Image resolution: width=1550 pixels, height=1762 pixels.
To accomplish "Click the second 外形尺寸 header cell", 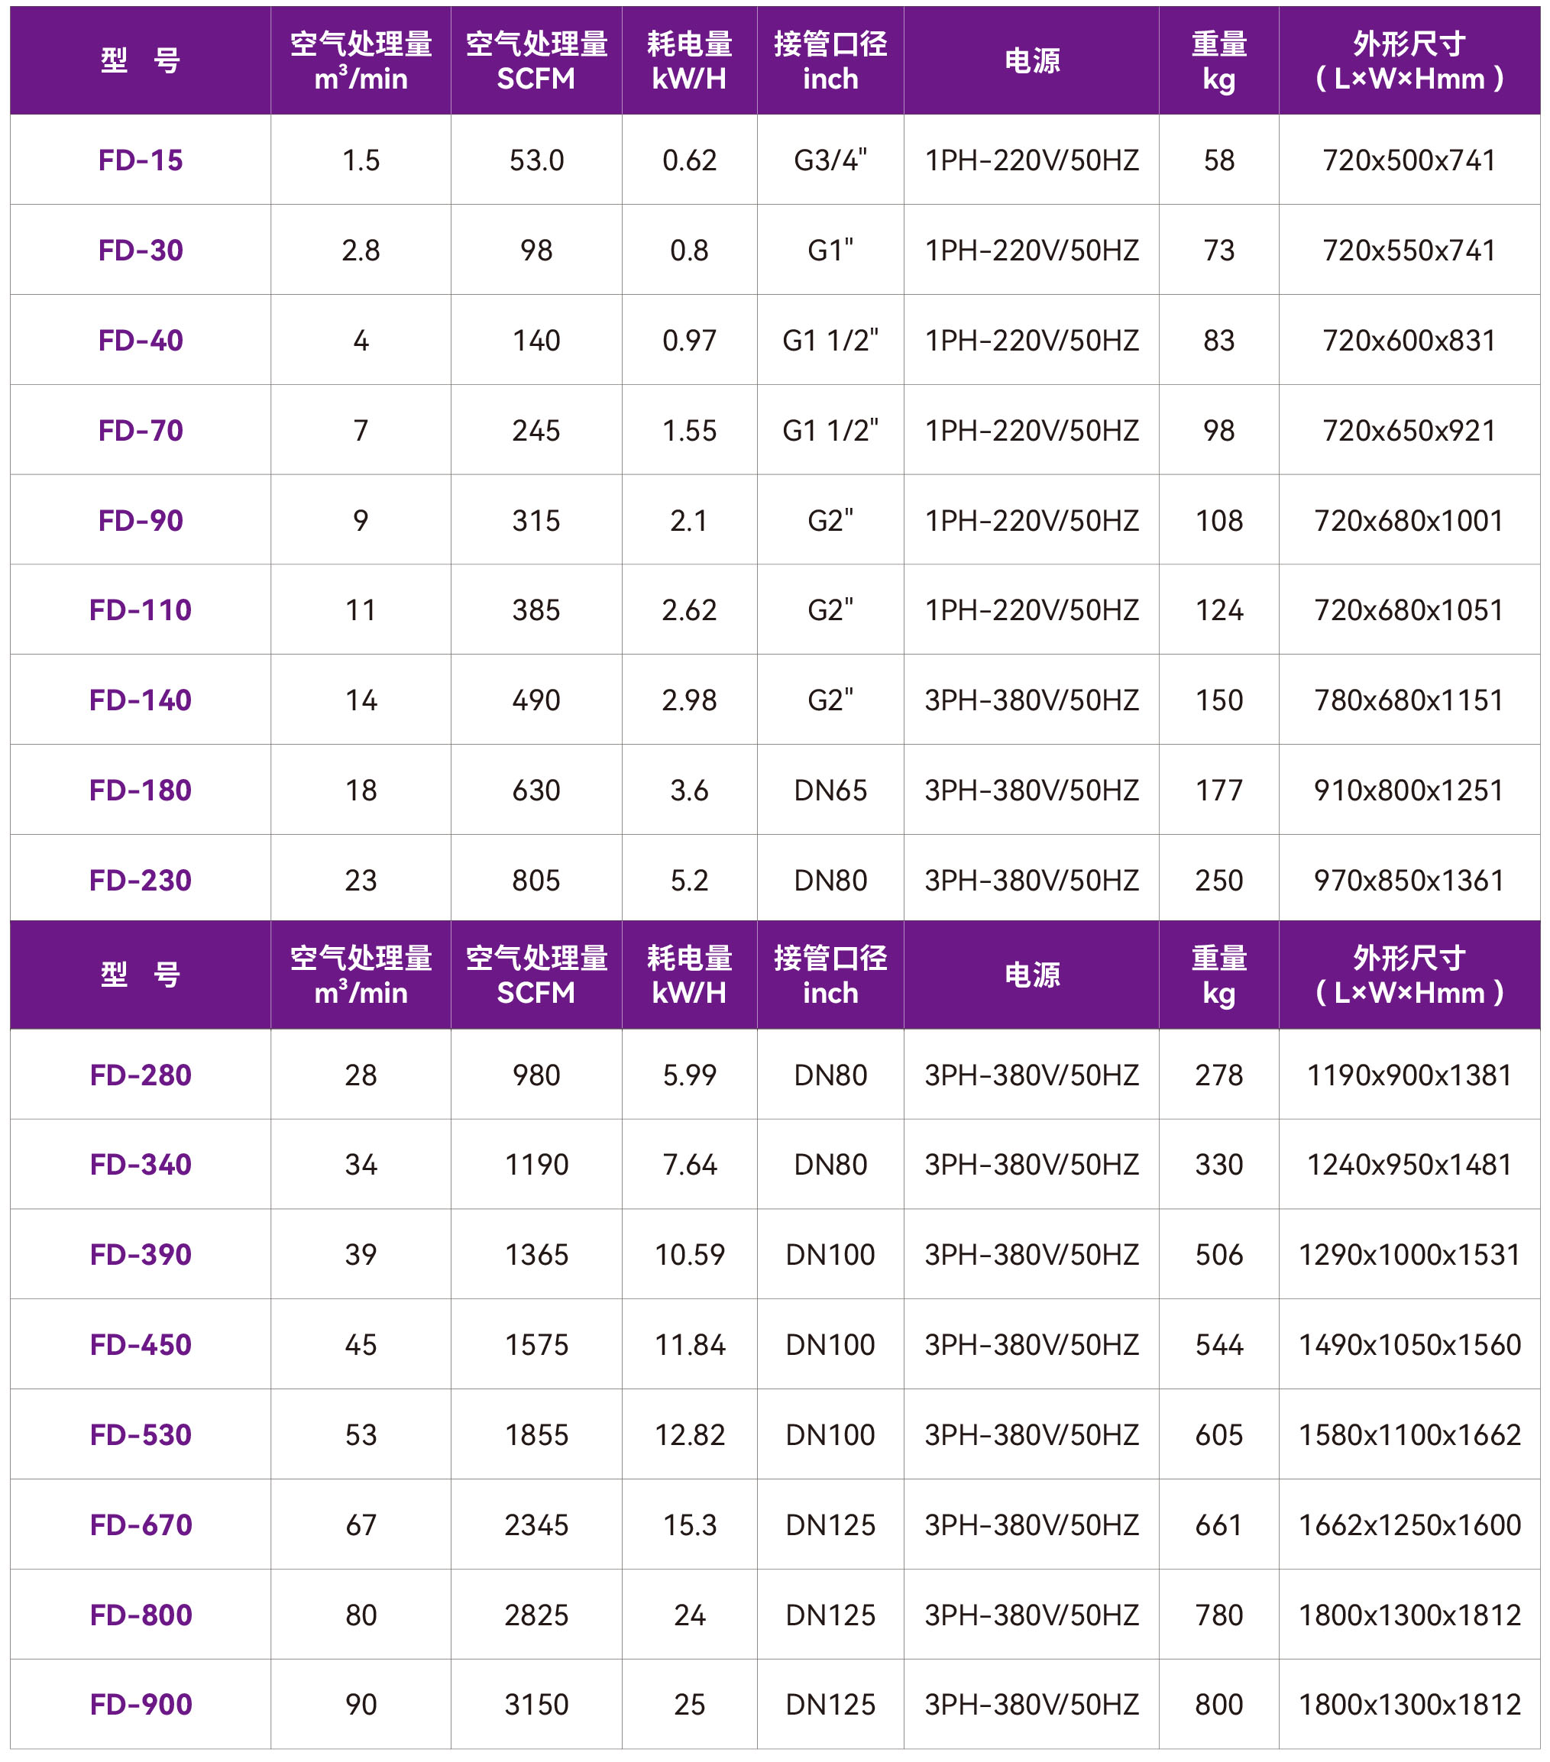I will click(1409, 975).
